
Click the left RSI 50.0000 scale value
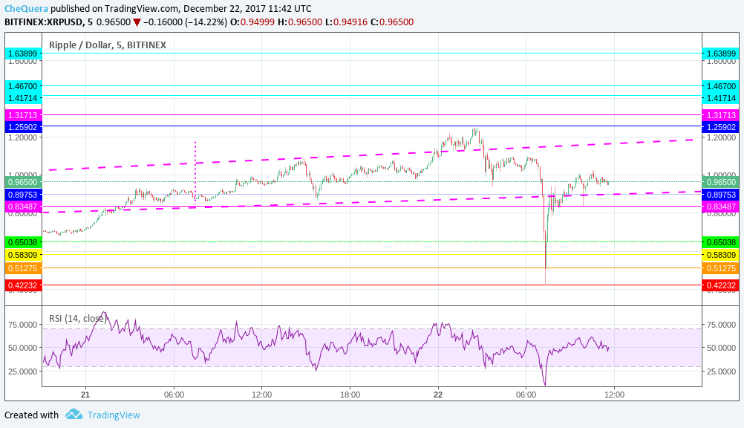coord(22,348)
